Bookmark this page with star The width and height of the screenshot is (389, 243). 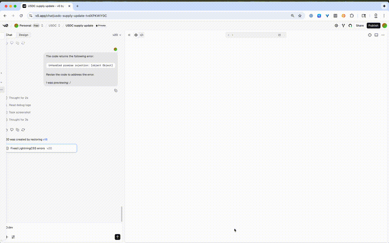[x=300, y=15]
